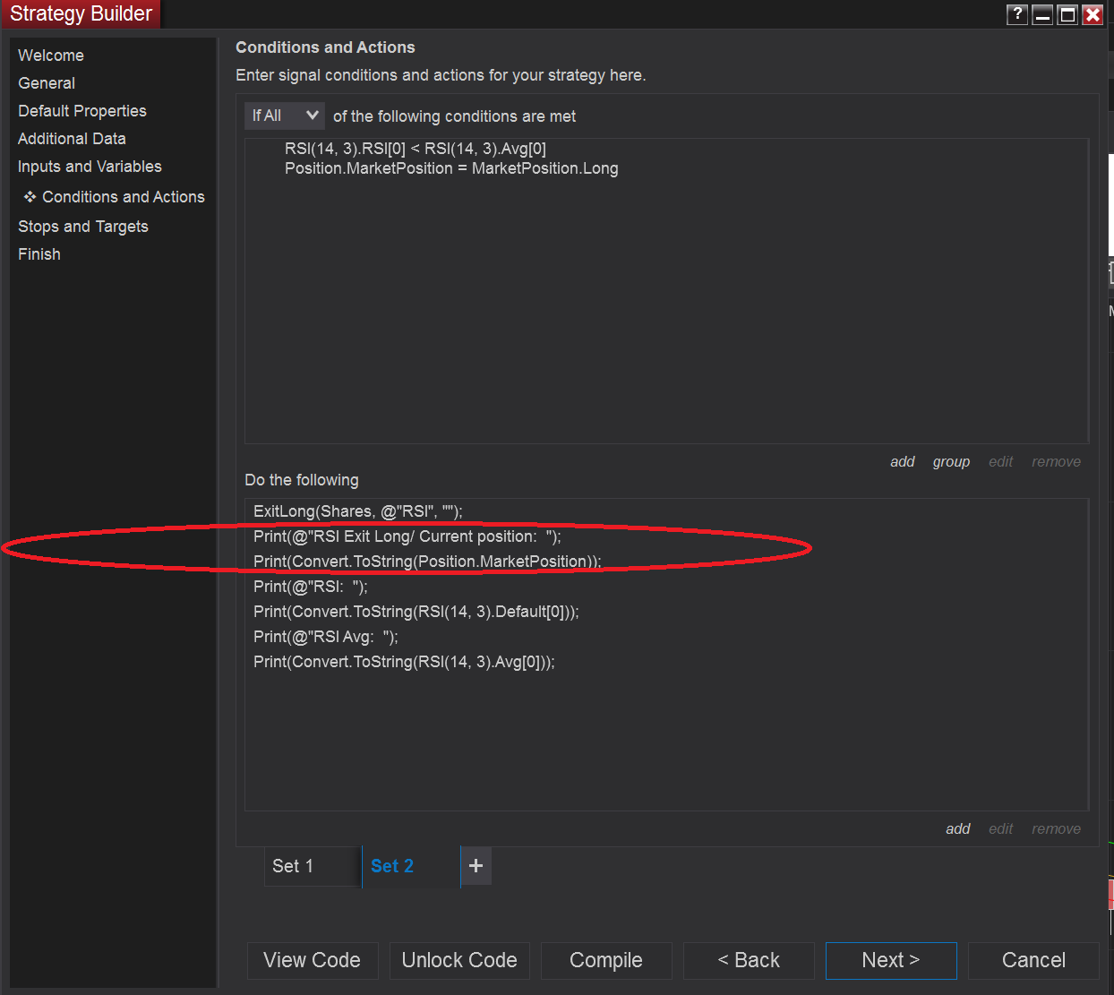Select the ExitLong Shares RSI action
The height and width of the screenshot is (995, 1114).
click(358, 511)
